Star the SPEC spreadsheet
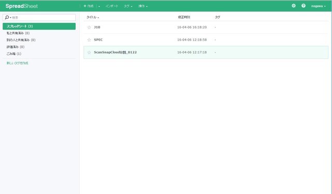The height and width of the screenshot is (194, 332). coord(89,40)
